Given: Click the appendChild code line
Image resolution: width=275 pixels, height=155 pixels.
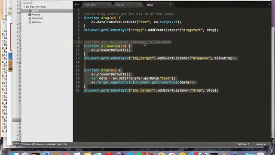Looking at the screenshot, I should coord(143,82).
